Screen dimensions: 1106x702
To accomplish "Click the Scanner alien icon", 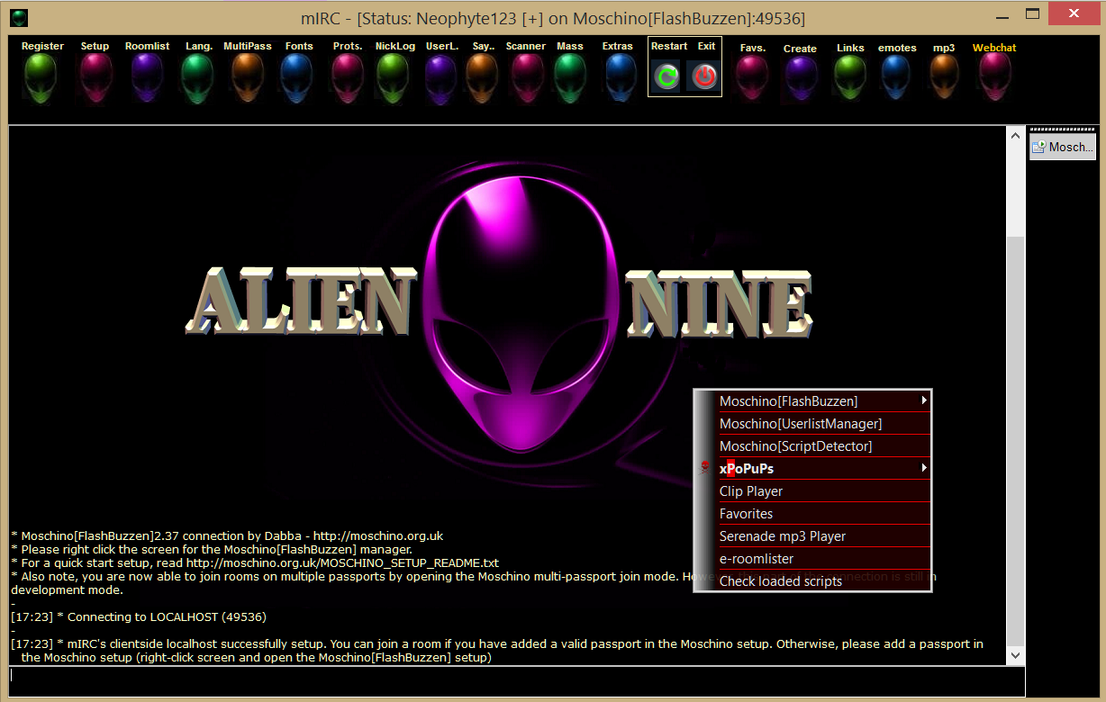I will point(528,77).
